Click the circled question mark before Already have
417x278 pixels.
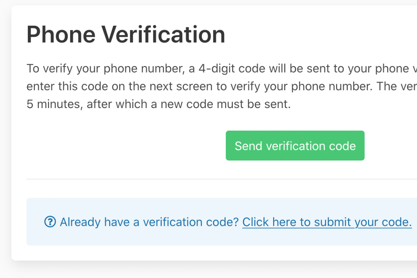50,221
